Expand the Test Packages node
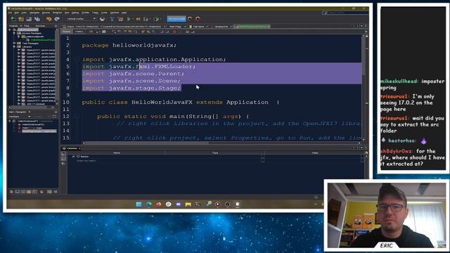 click(14, 44)
